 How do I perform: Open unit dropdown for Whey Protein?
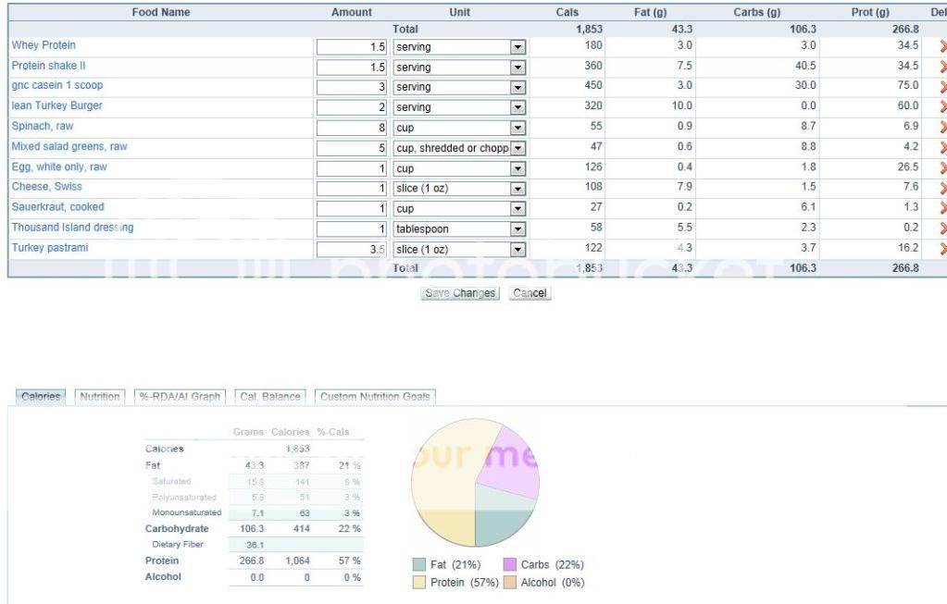click(x=517, y=46)
